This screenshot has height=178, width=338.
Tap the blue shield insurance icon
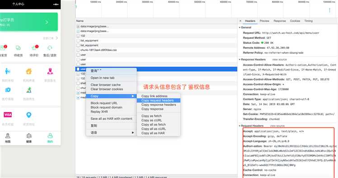(8, 90)
